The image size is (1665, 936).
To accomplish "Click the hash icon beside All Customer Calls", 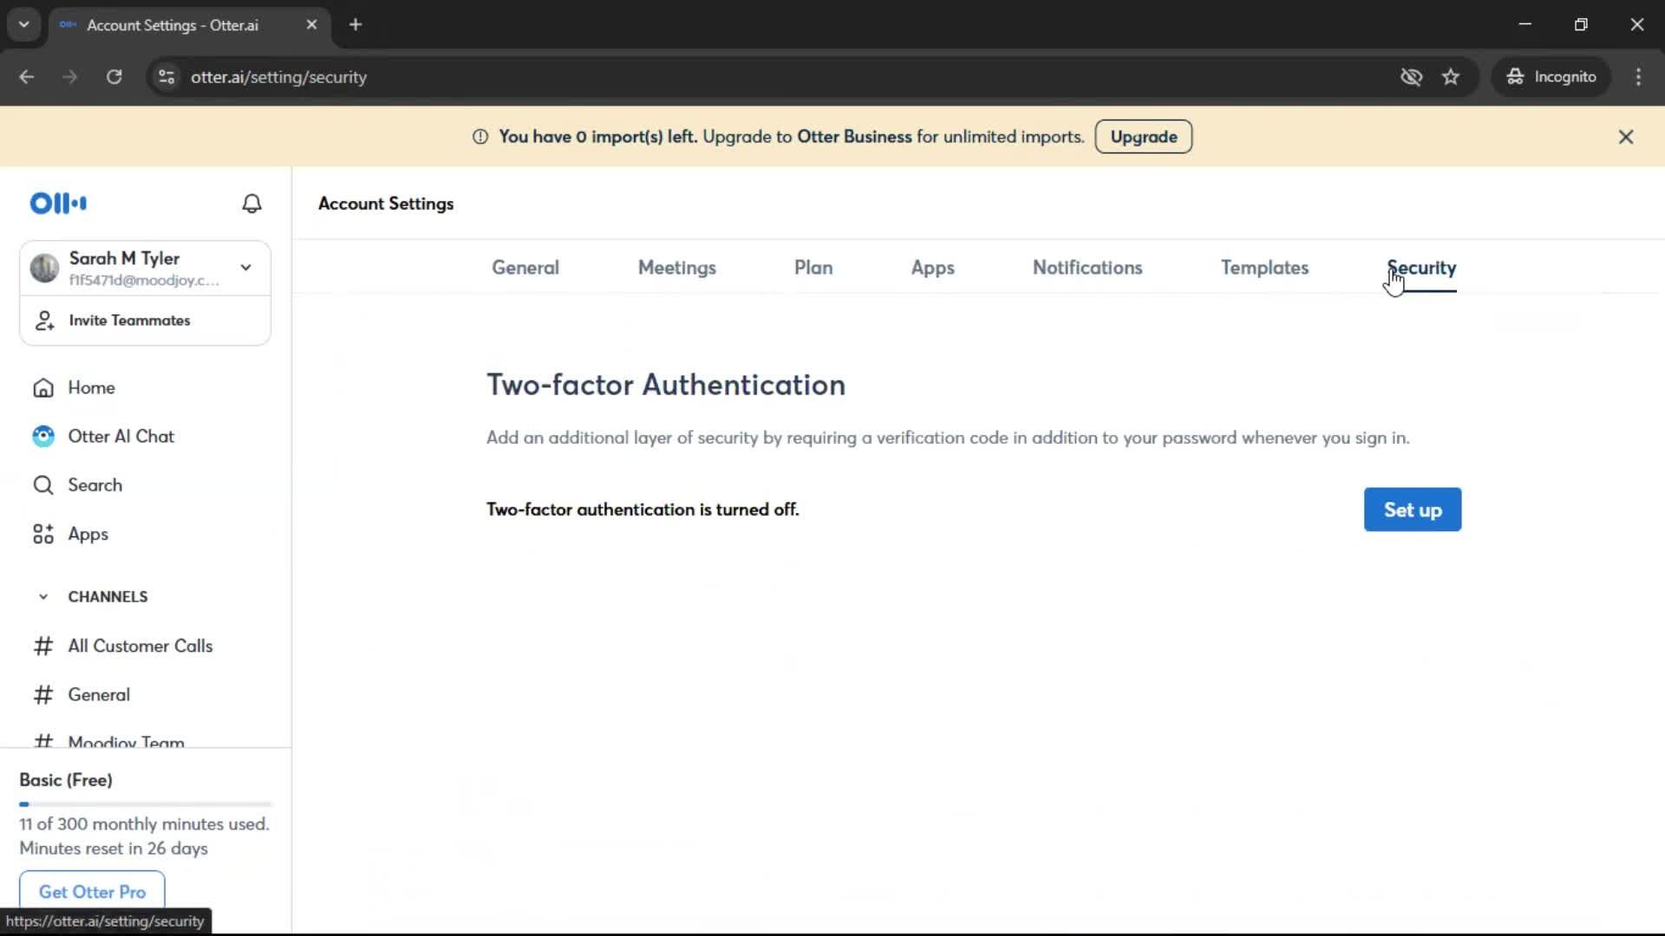I will (43, 646).
